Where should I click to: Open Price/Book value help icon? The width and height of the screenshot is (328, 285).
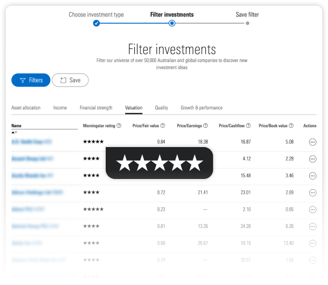pyautogui.click(x=291, y=125)
